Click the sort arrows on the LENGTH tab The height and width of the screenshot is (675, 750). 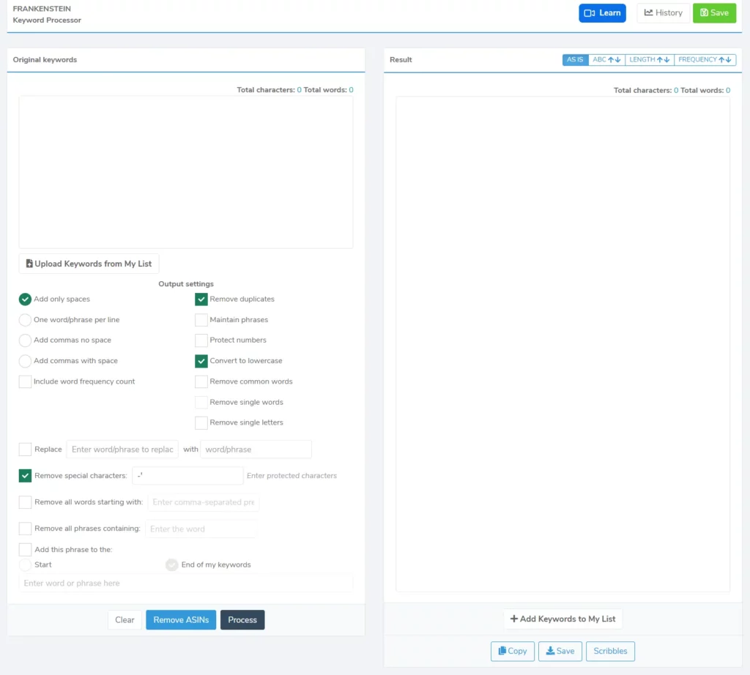(663, 59)
